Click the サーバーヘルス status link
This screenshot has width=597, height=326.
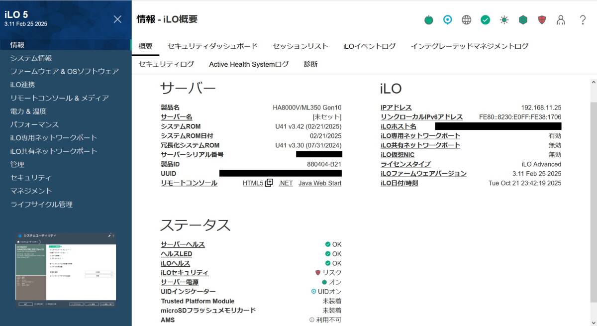coord(183,244)
